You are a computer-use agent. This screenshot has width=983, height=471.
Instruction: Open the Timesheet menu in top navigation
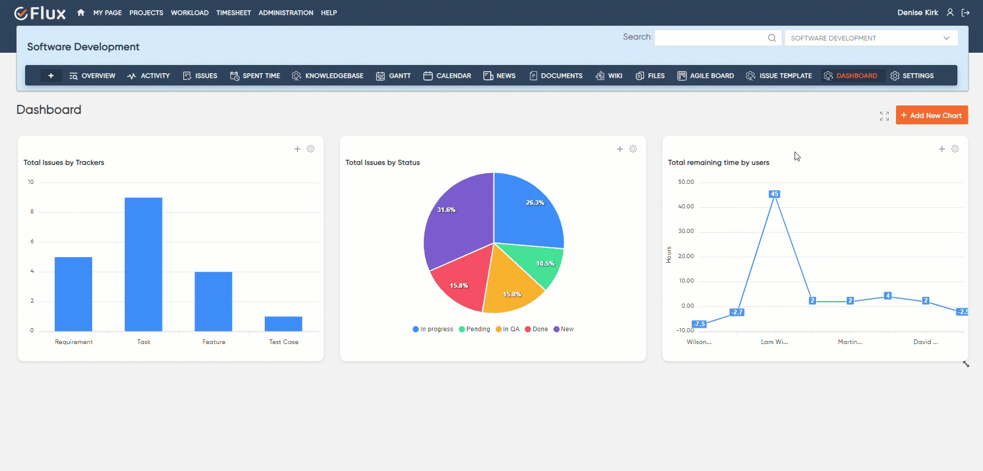coord(233,13)
